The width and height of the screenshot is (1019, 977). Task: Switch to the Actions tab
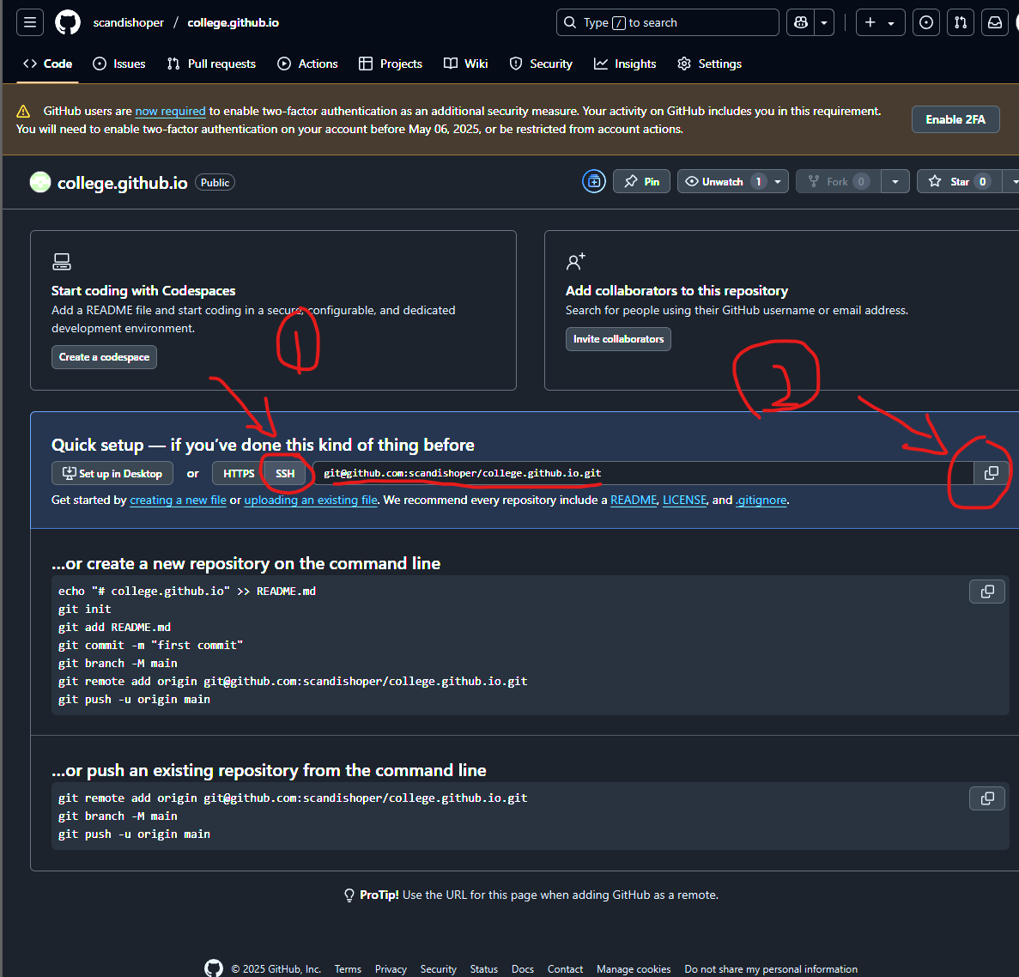(307, 64)
